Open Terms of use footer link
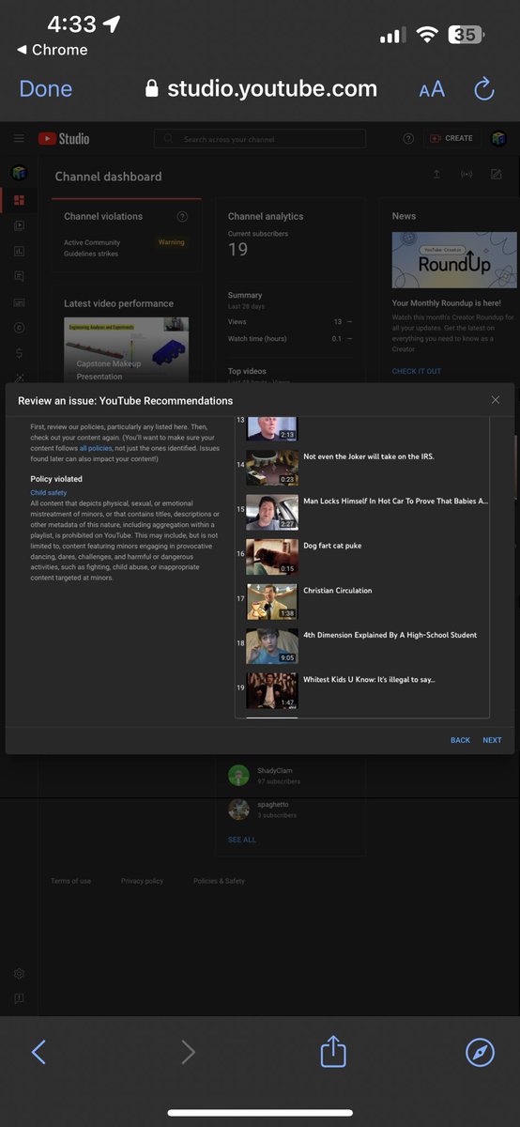Screen dimensions: 520x1127 coord(71,881)
